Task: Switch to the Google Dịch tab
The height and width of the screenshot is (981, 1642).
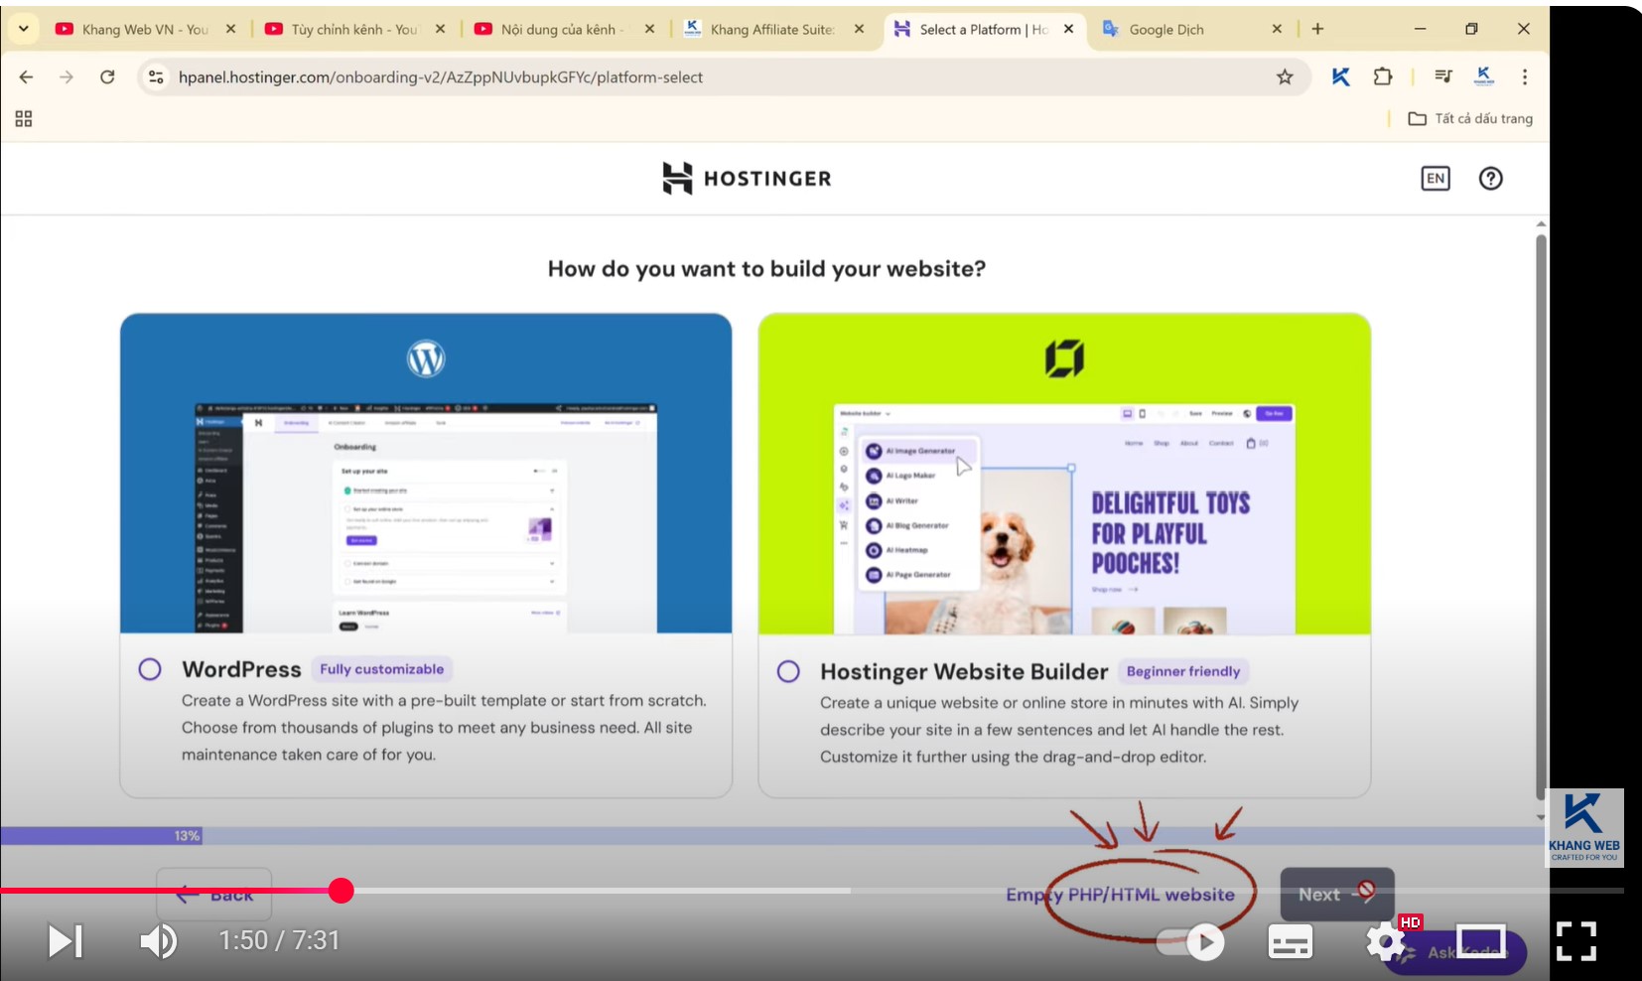Action: (1165, 30)
